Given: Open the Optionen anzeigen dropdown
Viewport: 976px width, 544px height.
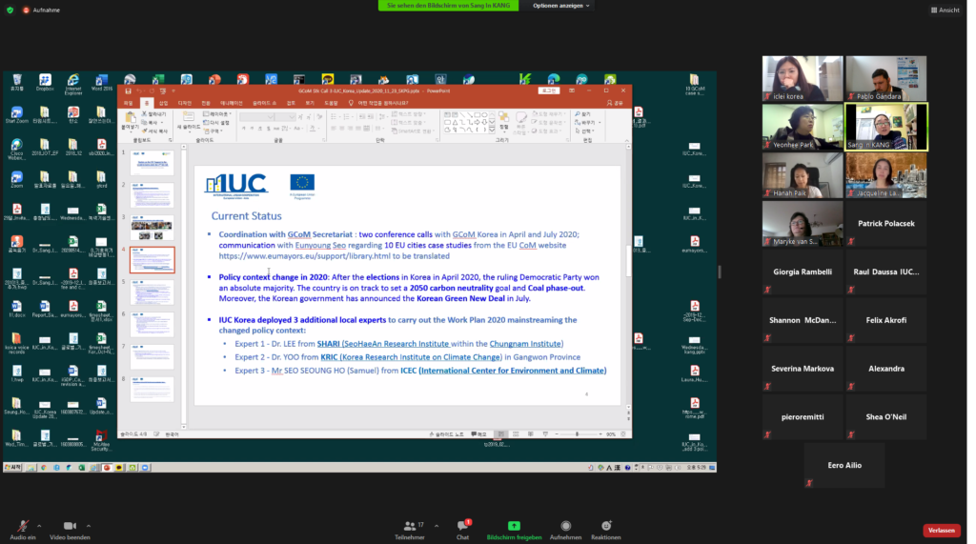Looking at the screenshot, I should point(560,6).
